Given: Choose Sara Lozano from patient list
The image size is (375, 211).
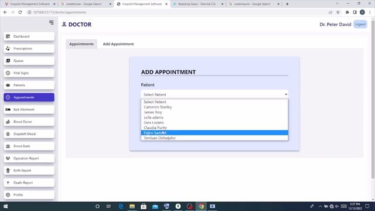Looking at the screenshot, I should point(214,122).
